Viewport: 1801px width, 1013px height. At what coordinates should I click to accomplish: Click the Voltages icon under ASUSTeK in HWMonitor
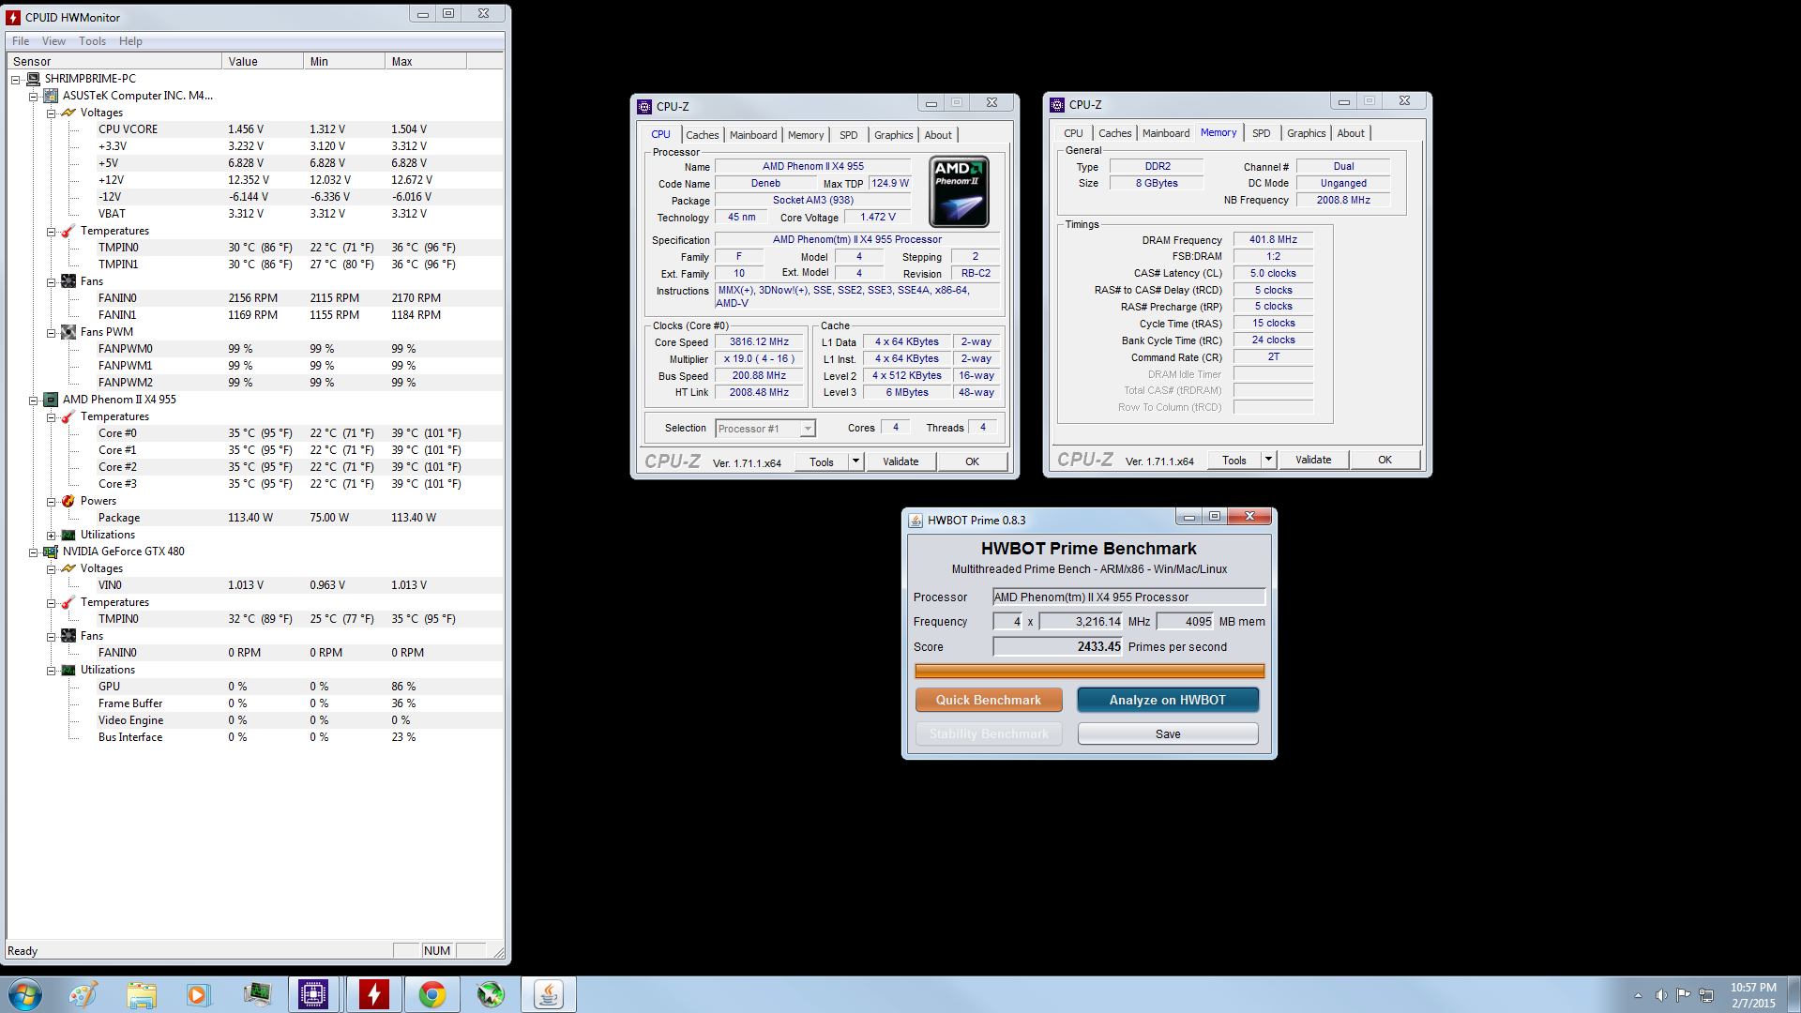68,113
